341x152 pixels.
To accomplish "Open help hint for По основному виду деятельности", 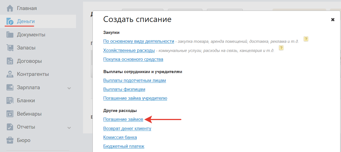I will point(306,39).
